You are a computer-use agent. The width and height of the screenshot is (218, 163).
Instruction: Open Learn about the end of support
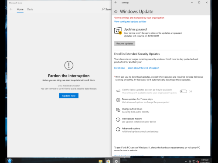143,68
